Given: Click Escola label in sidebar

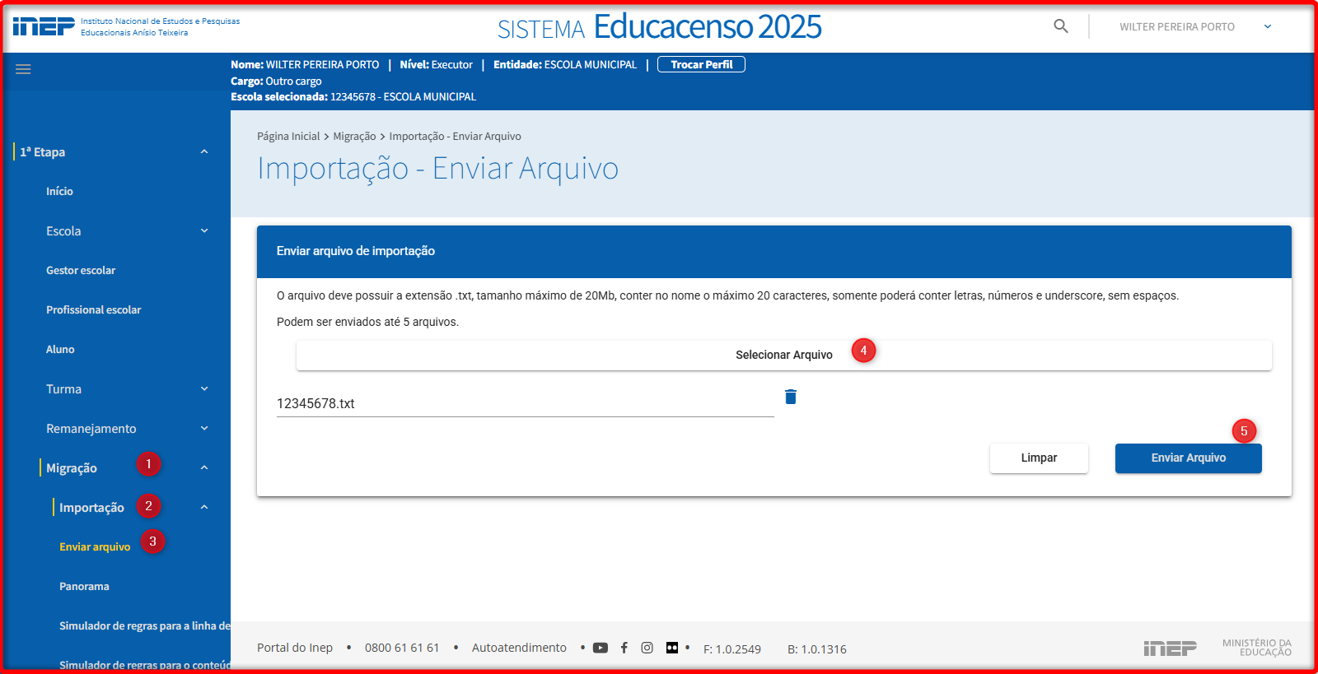Looking at the screenshot, I should pos(63,231).
